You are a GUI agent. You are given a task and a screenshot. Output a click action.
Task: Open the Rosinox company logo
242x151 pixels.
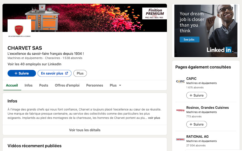point(180,110)
